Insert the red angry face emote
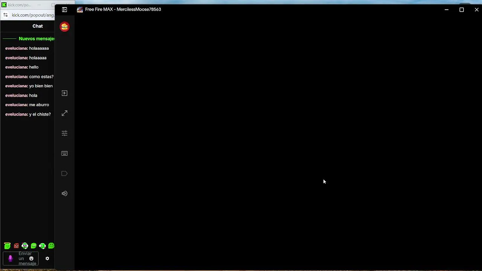The image size is (482, 271). click(x=16, y=246)
